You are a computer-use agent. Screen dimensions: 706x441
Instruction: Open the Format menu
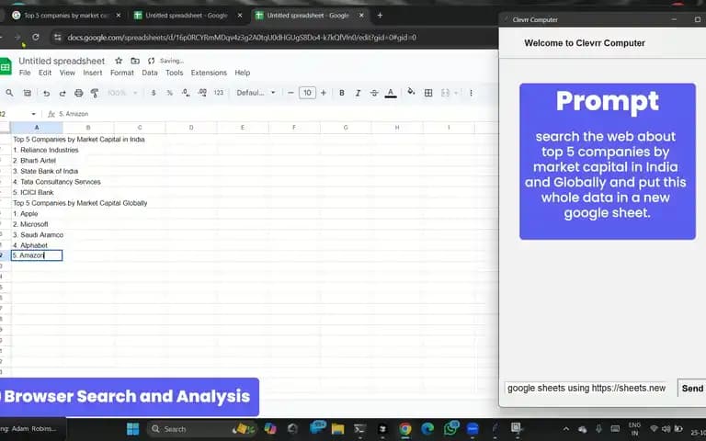122,73
